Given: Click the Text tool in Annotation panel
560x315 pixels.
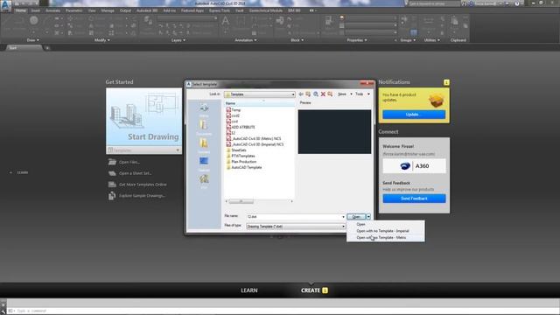Looking at the screenshot, I should click(226, 22).
